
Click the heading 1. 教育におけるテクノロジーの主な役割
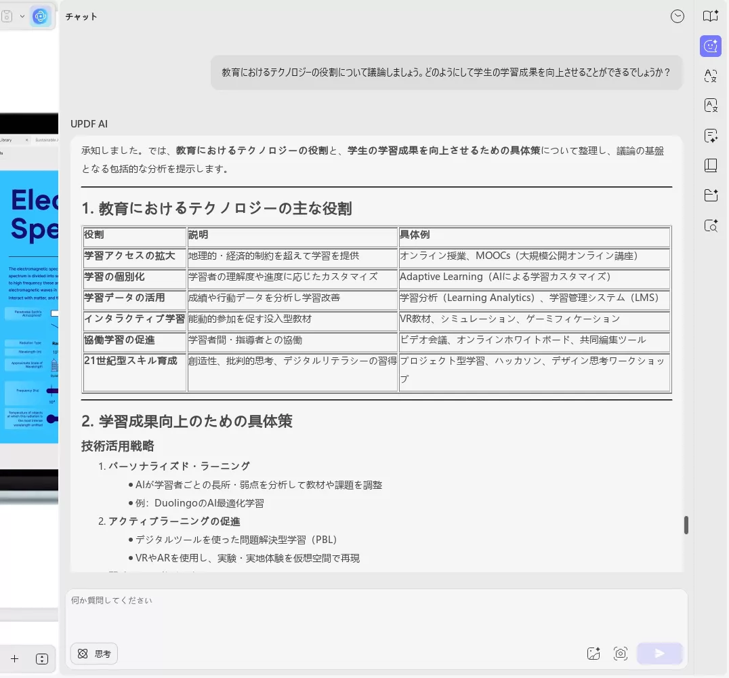[x=217, y=208]
